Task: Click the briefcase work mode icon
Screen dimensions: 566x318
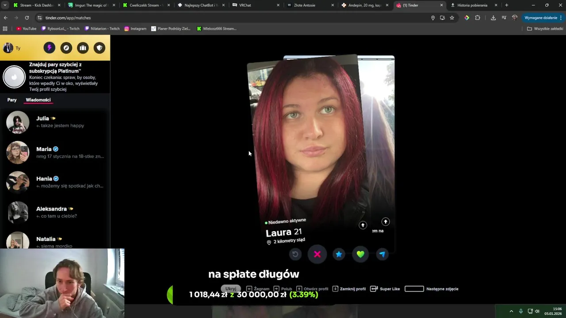Action: (83, 48)
